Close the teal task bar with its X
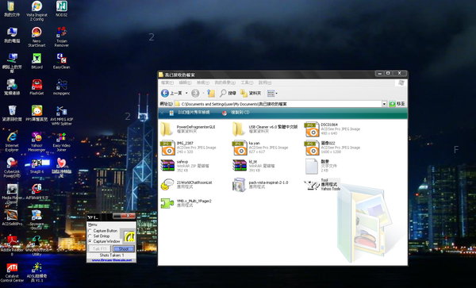 162,113
